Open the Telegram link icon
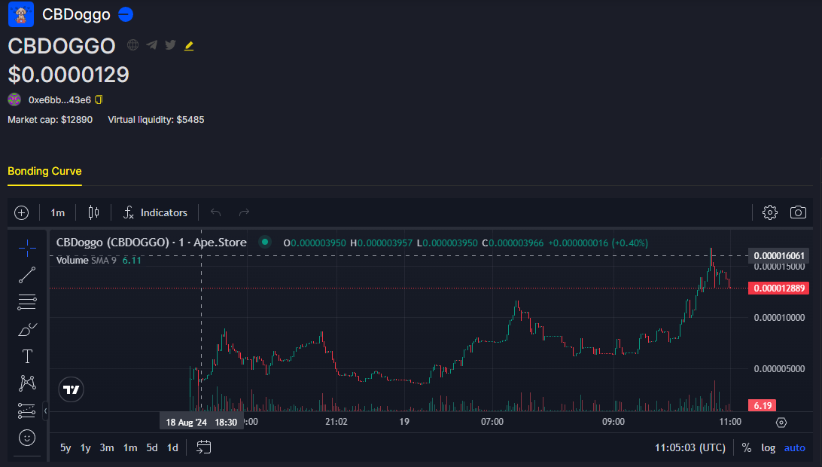This screenshot has height=467, width=822. click(x=151, y=45)
